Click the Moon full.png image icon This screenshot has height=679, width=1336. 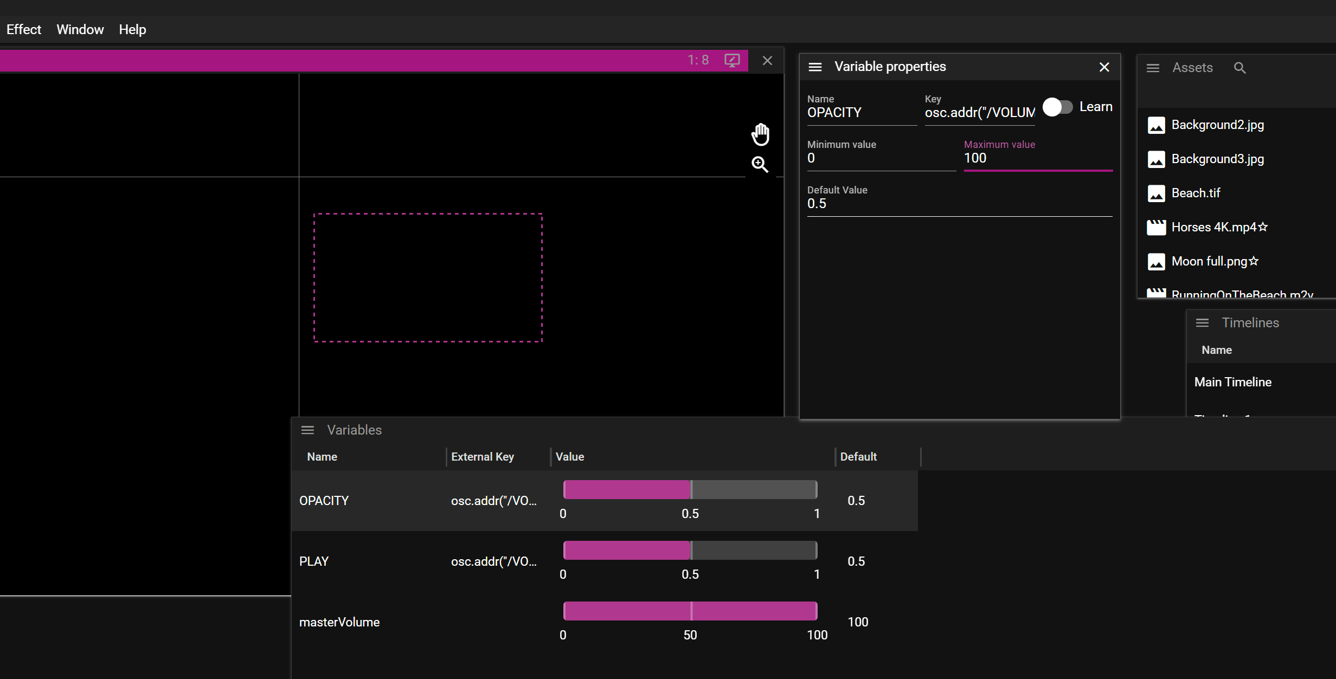[1156, 262]
